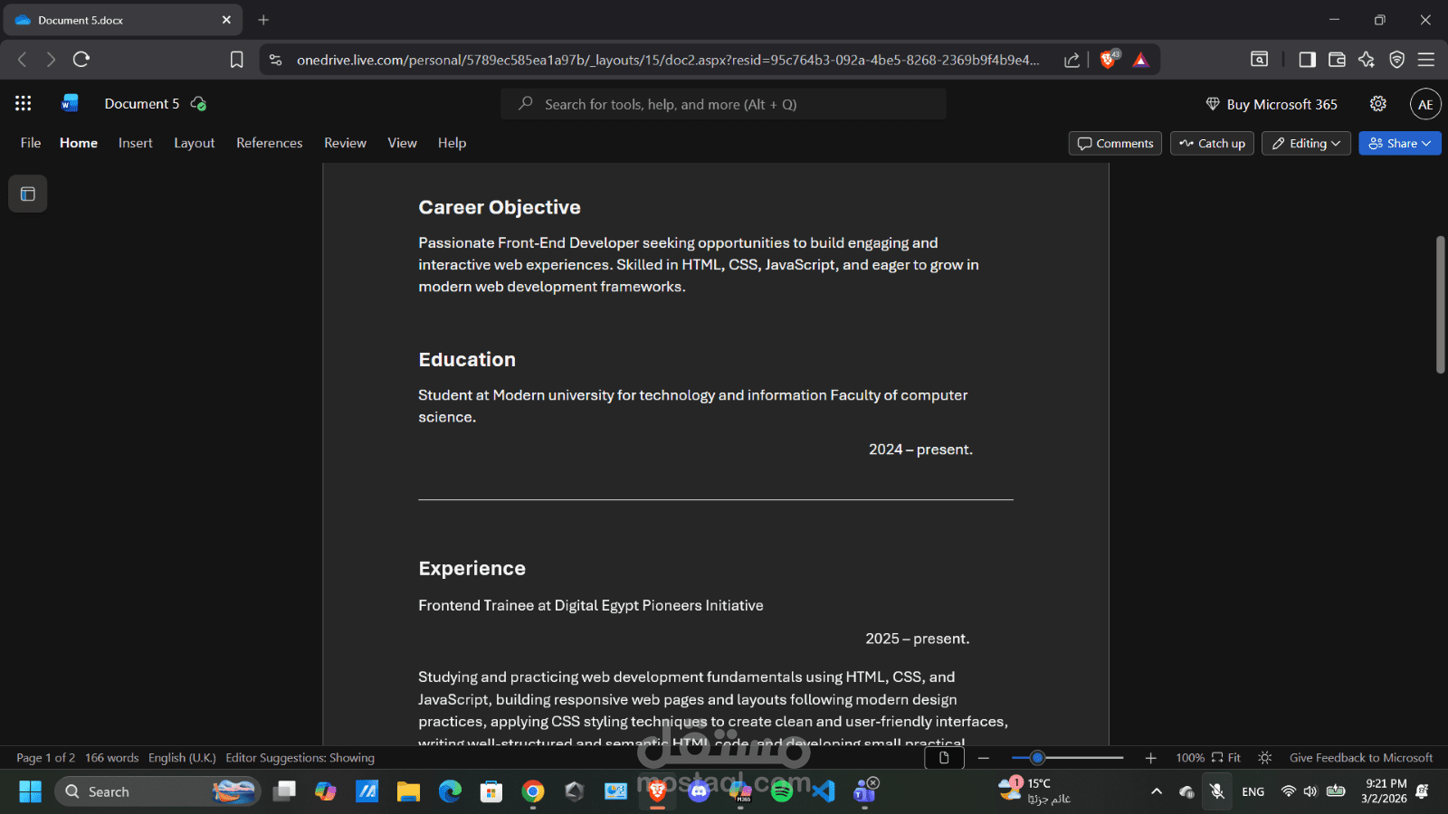The height and width of the screenshot is (814, 1448).
Task: Click the Career Objective heading
Action: [x=500, y=207]
